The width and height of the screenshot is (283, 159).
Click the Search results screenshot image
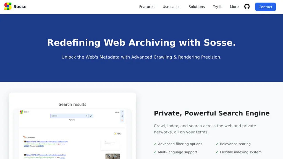[73, 134]
